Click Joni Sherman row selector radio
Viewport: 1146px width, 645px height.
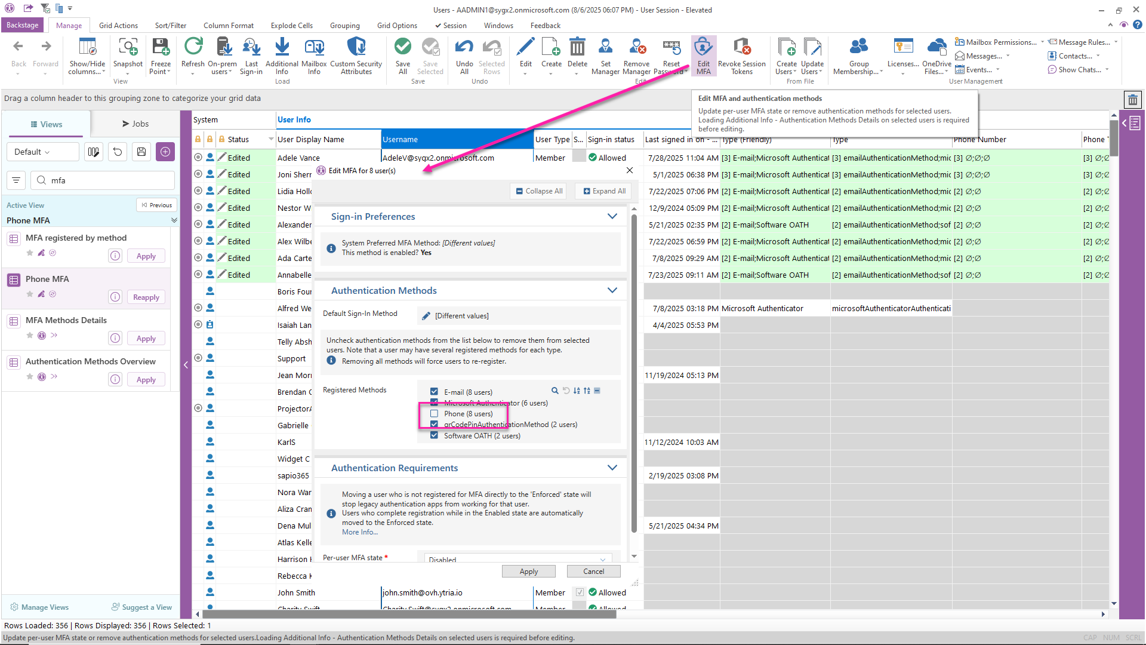198,174
